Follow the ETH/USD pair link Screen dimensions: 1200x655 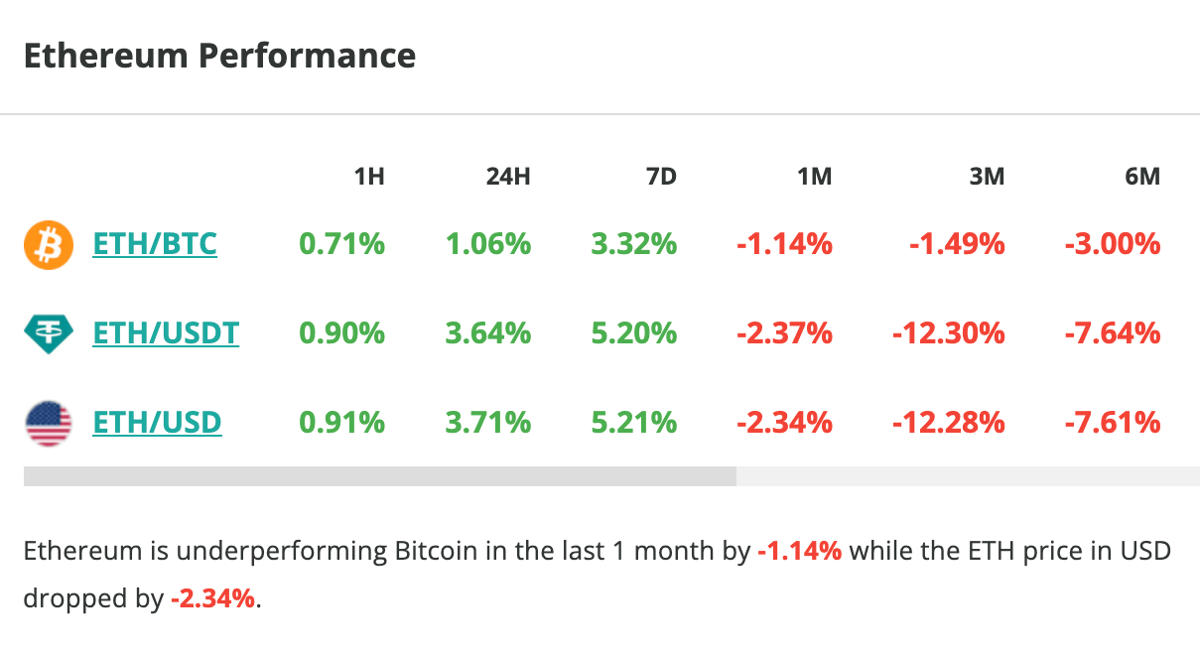(x=157, y=424)
